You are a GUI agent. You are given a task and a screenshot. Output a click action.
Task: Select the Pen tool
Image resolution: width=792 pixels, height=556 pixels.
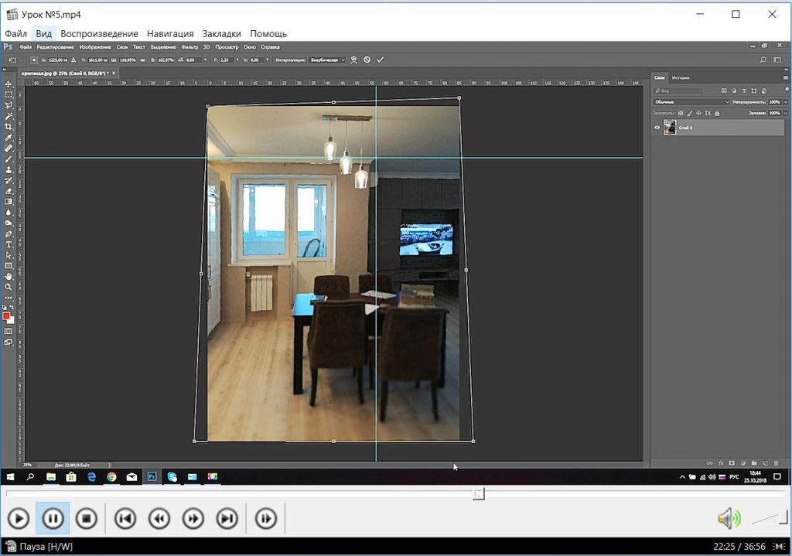8,234
